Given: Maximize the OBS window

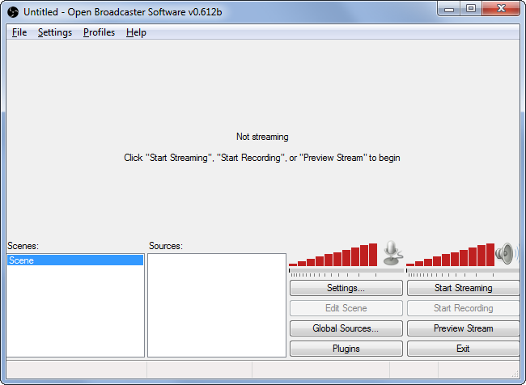Looking at the screenshot, I should [470, 9].
